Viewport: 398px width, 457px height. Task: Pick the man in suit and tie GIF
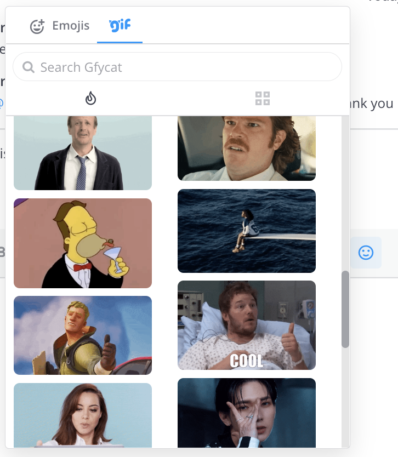82,153
